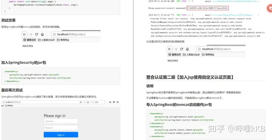272x140 pixels.
Task: Click sentence starting SpringBoot已经为SpringSecurity
Action: 49,97
